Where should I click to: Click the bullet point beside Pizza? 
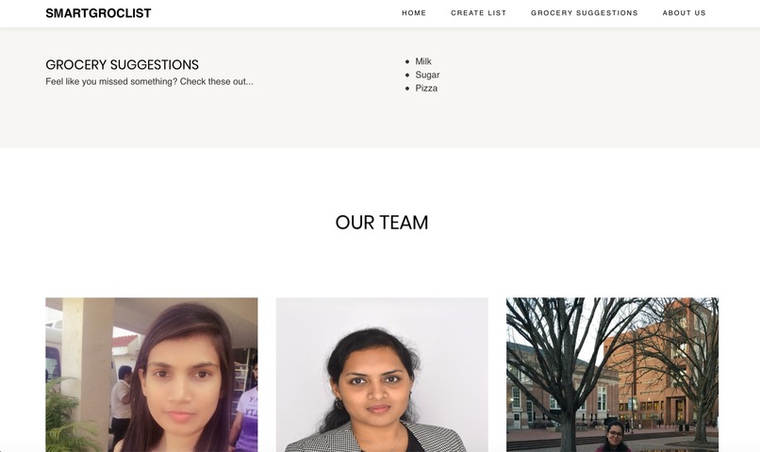[407, 89]
